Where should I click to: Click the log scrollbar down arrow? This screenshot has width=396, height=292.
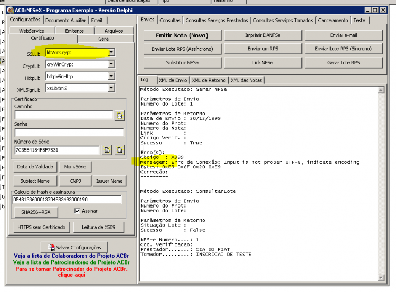point(381,278)
